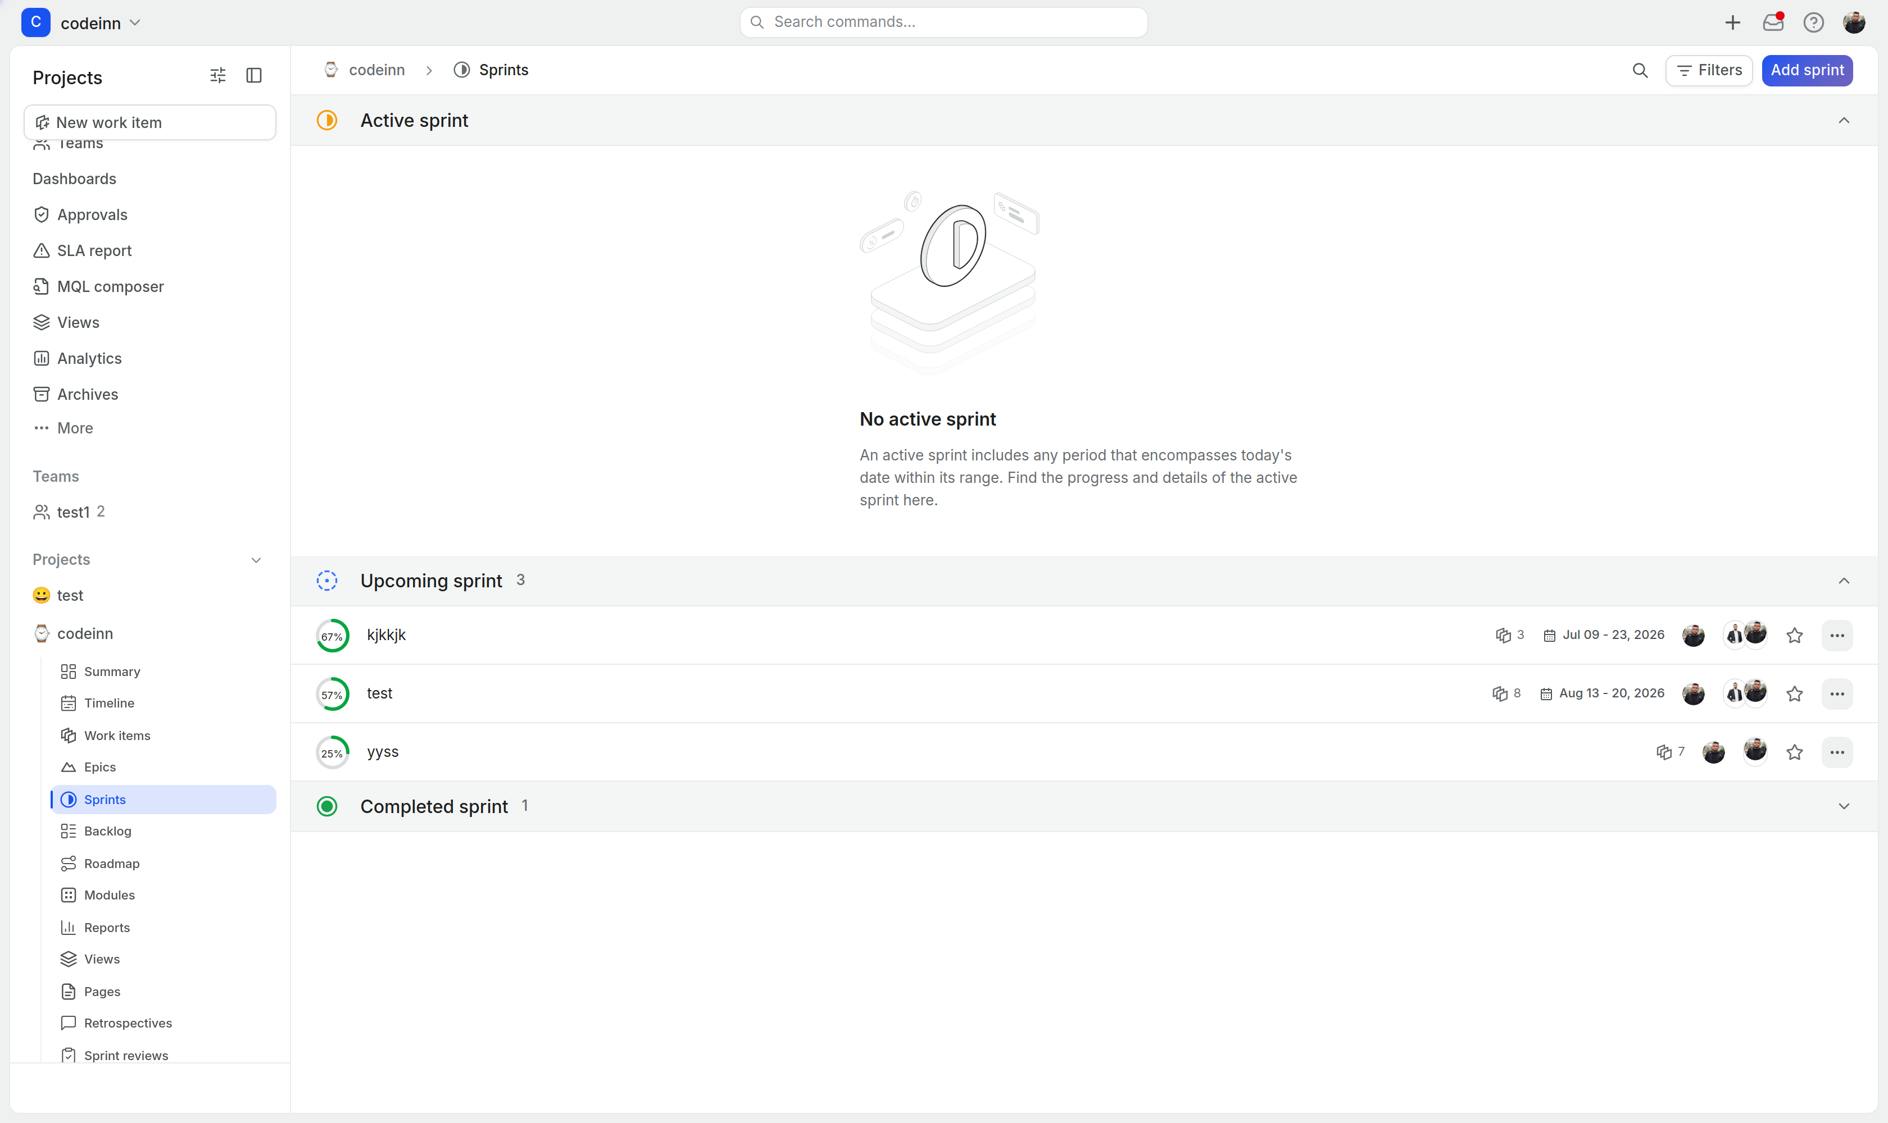Click the lead avatar on kjkkjk row
The width and height of the screenshot is (1888, 1123).
click(1692, 636)
